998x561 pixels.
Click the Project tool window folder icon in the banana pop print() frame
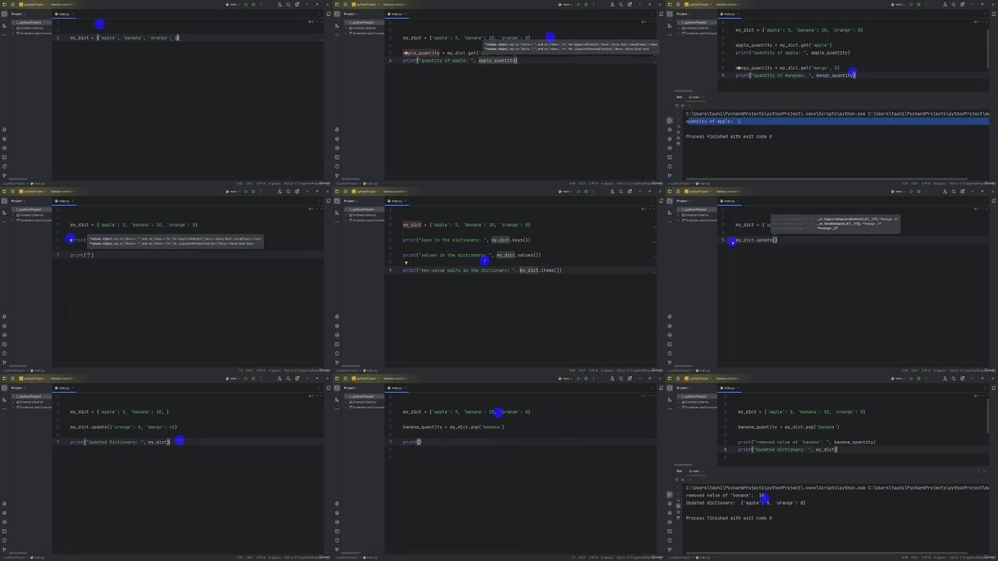(337, 388)
